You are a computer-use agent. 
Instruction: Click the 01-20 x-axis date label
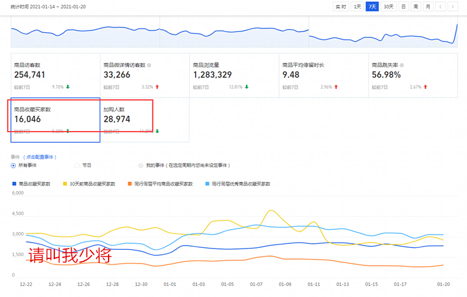443,285
